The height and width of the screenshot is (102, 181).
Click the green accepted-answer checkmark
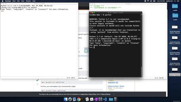click(x=37, y=80)
